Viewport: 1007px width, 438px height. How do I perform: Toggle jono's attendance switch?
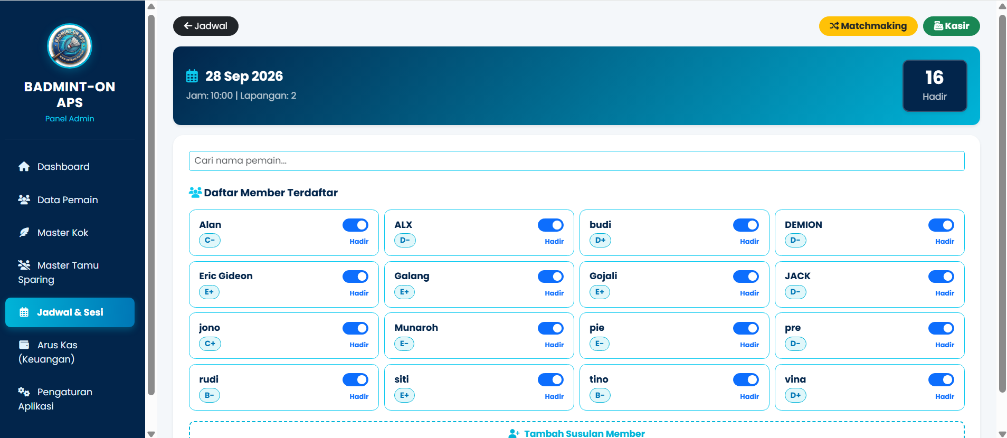(x=355, y=328)
